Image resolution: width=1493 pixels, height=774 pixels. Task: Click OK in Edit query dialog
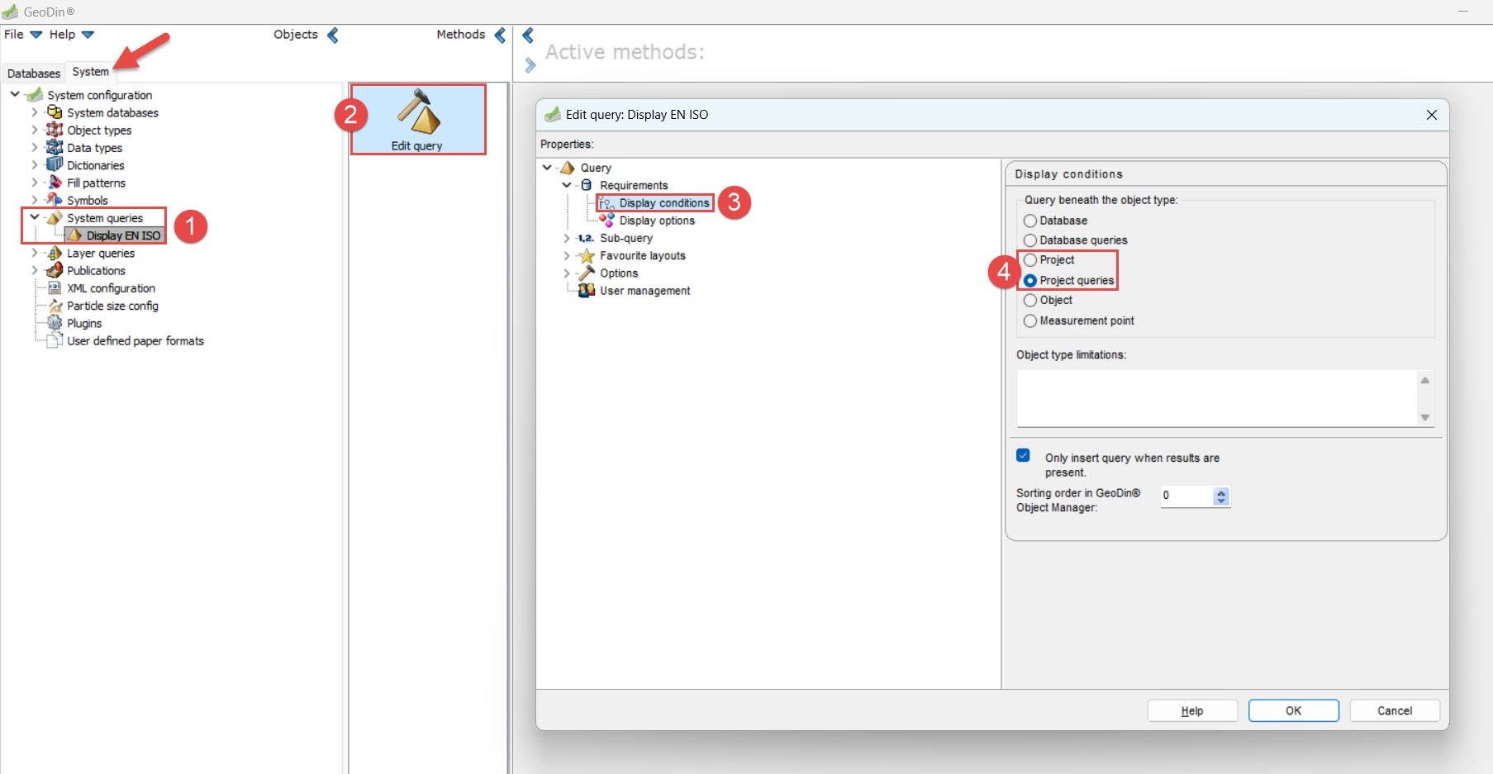point(1293,710)
